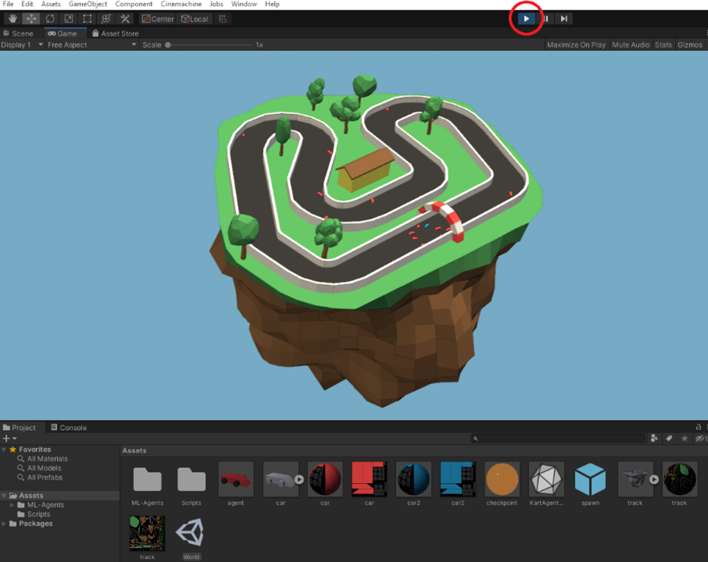Viewport: 708px width, 562px height.
Task: Click the Step frame button
Action: 564,19
